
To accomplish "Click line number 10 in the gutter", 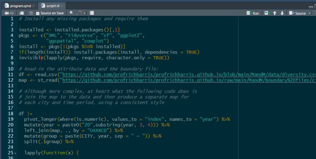I will tap(11, 69).
